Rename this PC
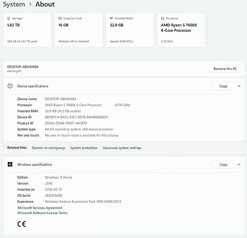This screenshot has width=247, height=238. point(225,69)
